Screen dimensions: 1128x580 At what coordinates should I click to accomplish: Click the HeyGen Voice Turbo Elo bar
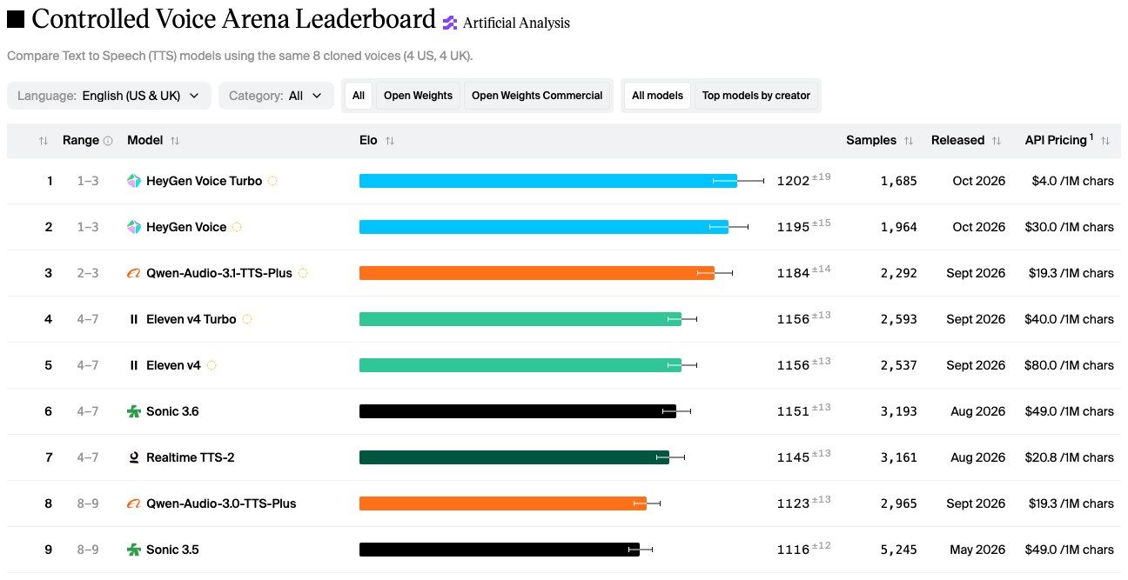coord(548,181)
